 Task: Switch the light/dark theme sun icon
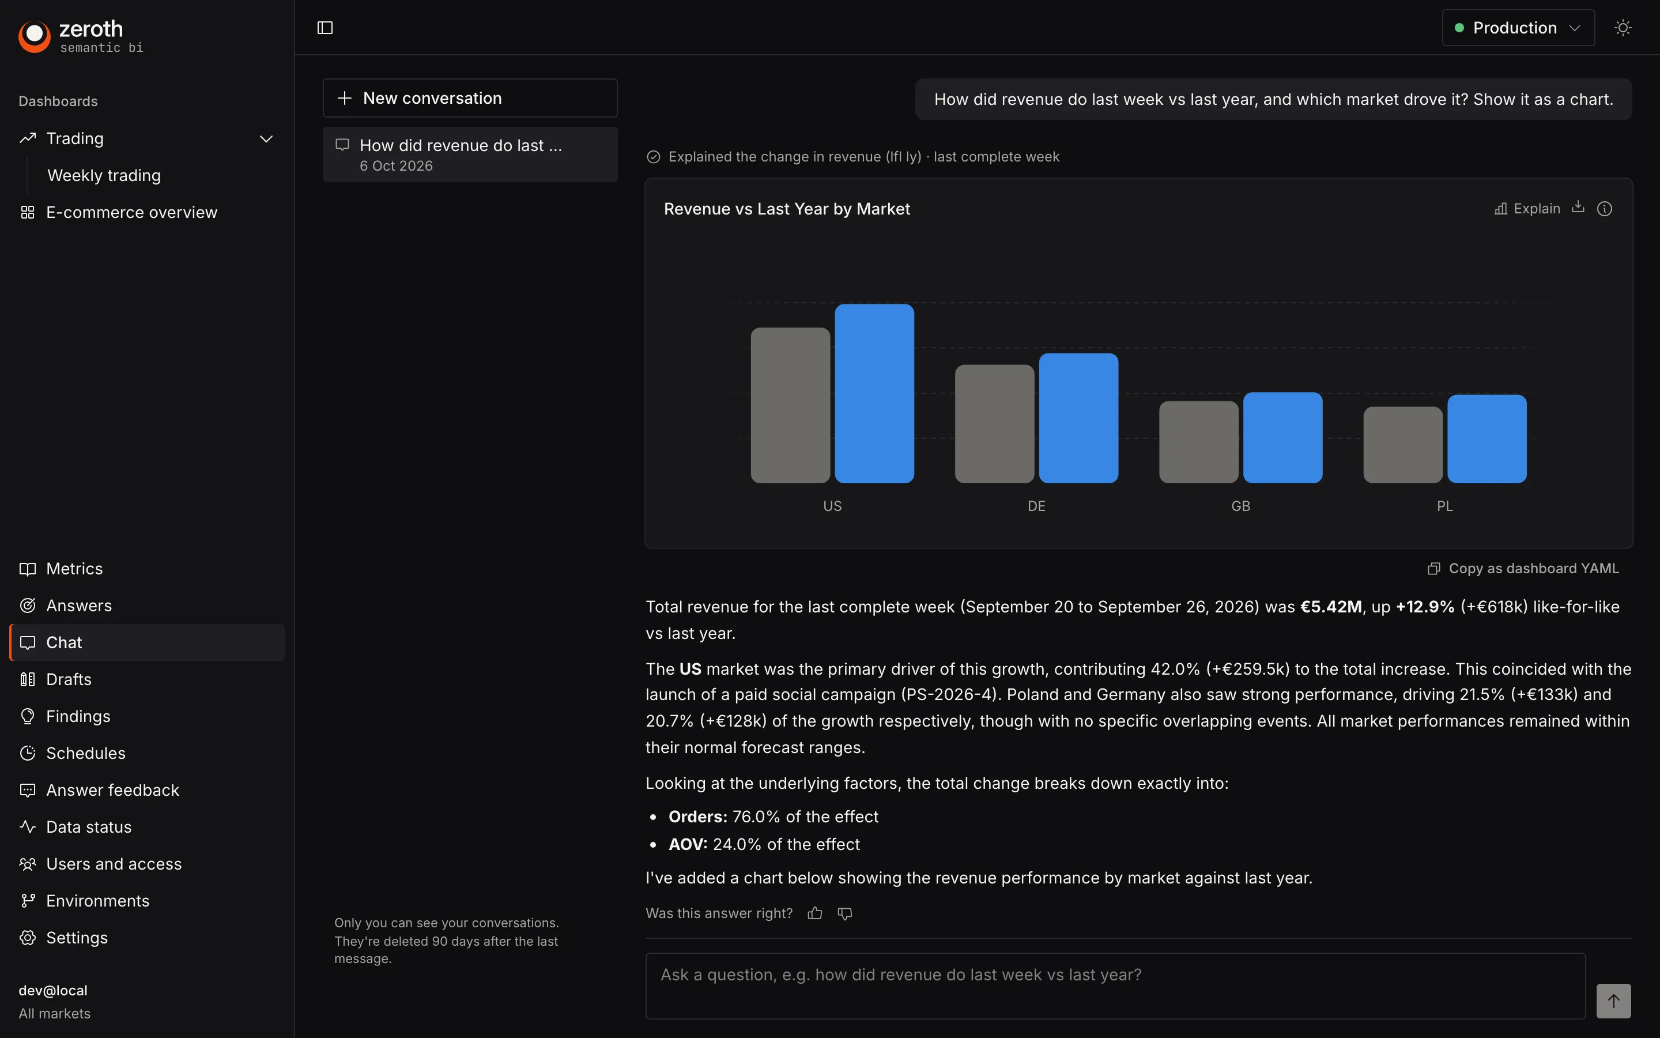(1623, 28)
